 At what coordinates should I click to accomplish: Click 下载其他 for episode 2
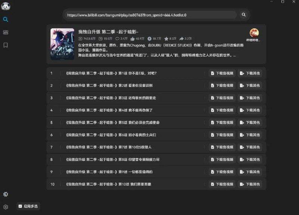250,85
